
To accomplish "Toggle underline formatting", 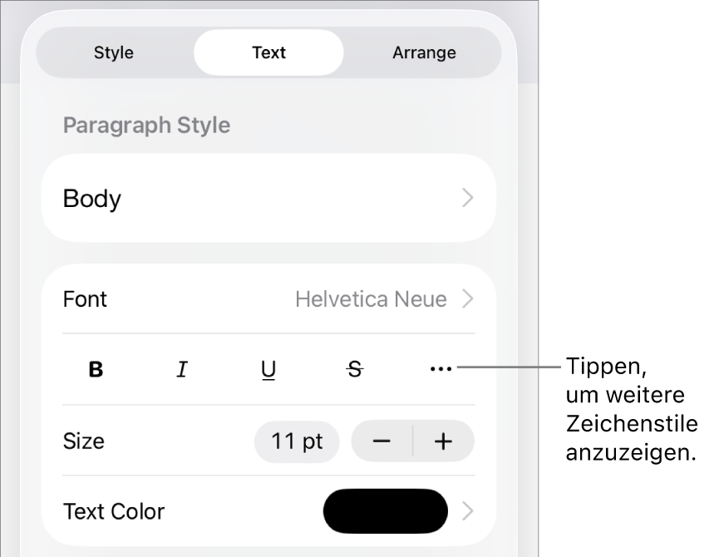I will pos(268,370).
